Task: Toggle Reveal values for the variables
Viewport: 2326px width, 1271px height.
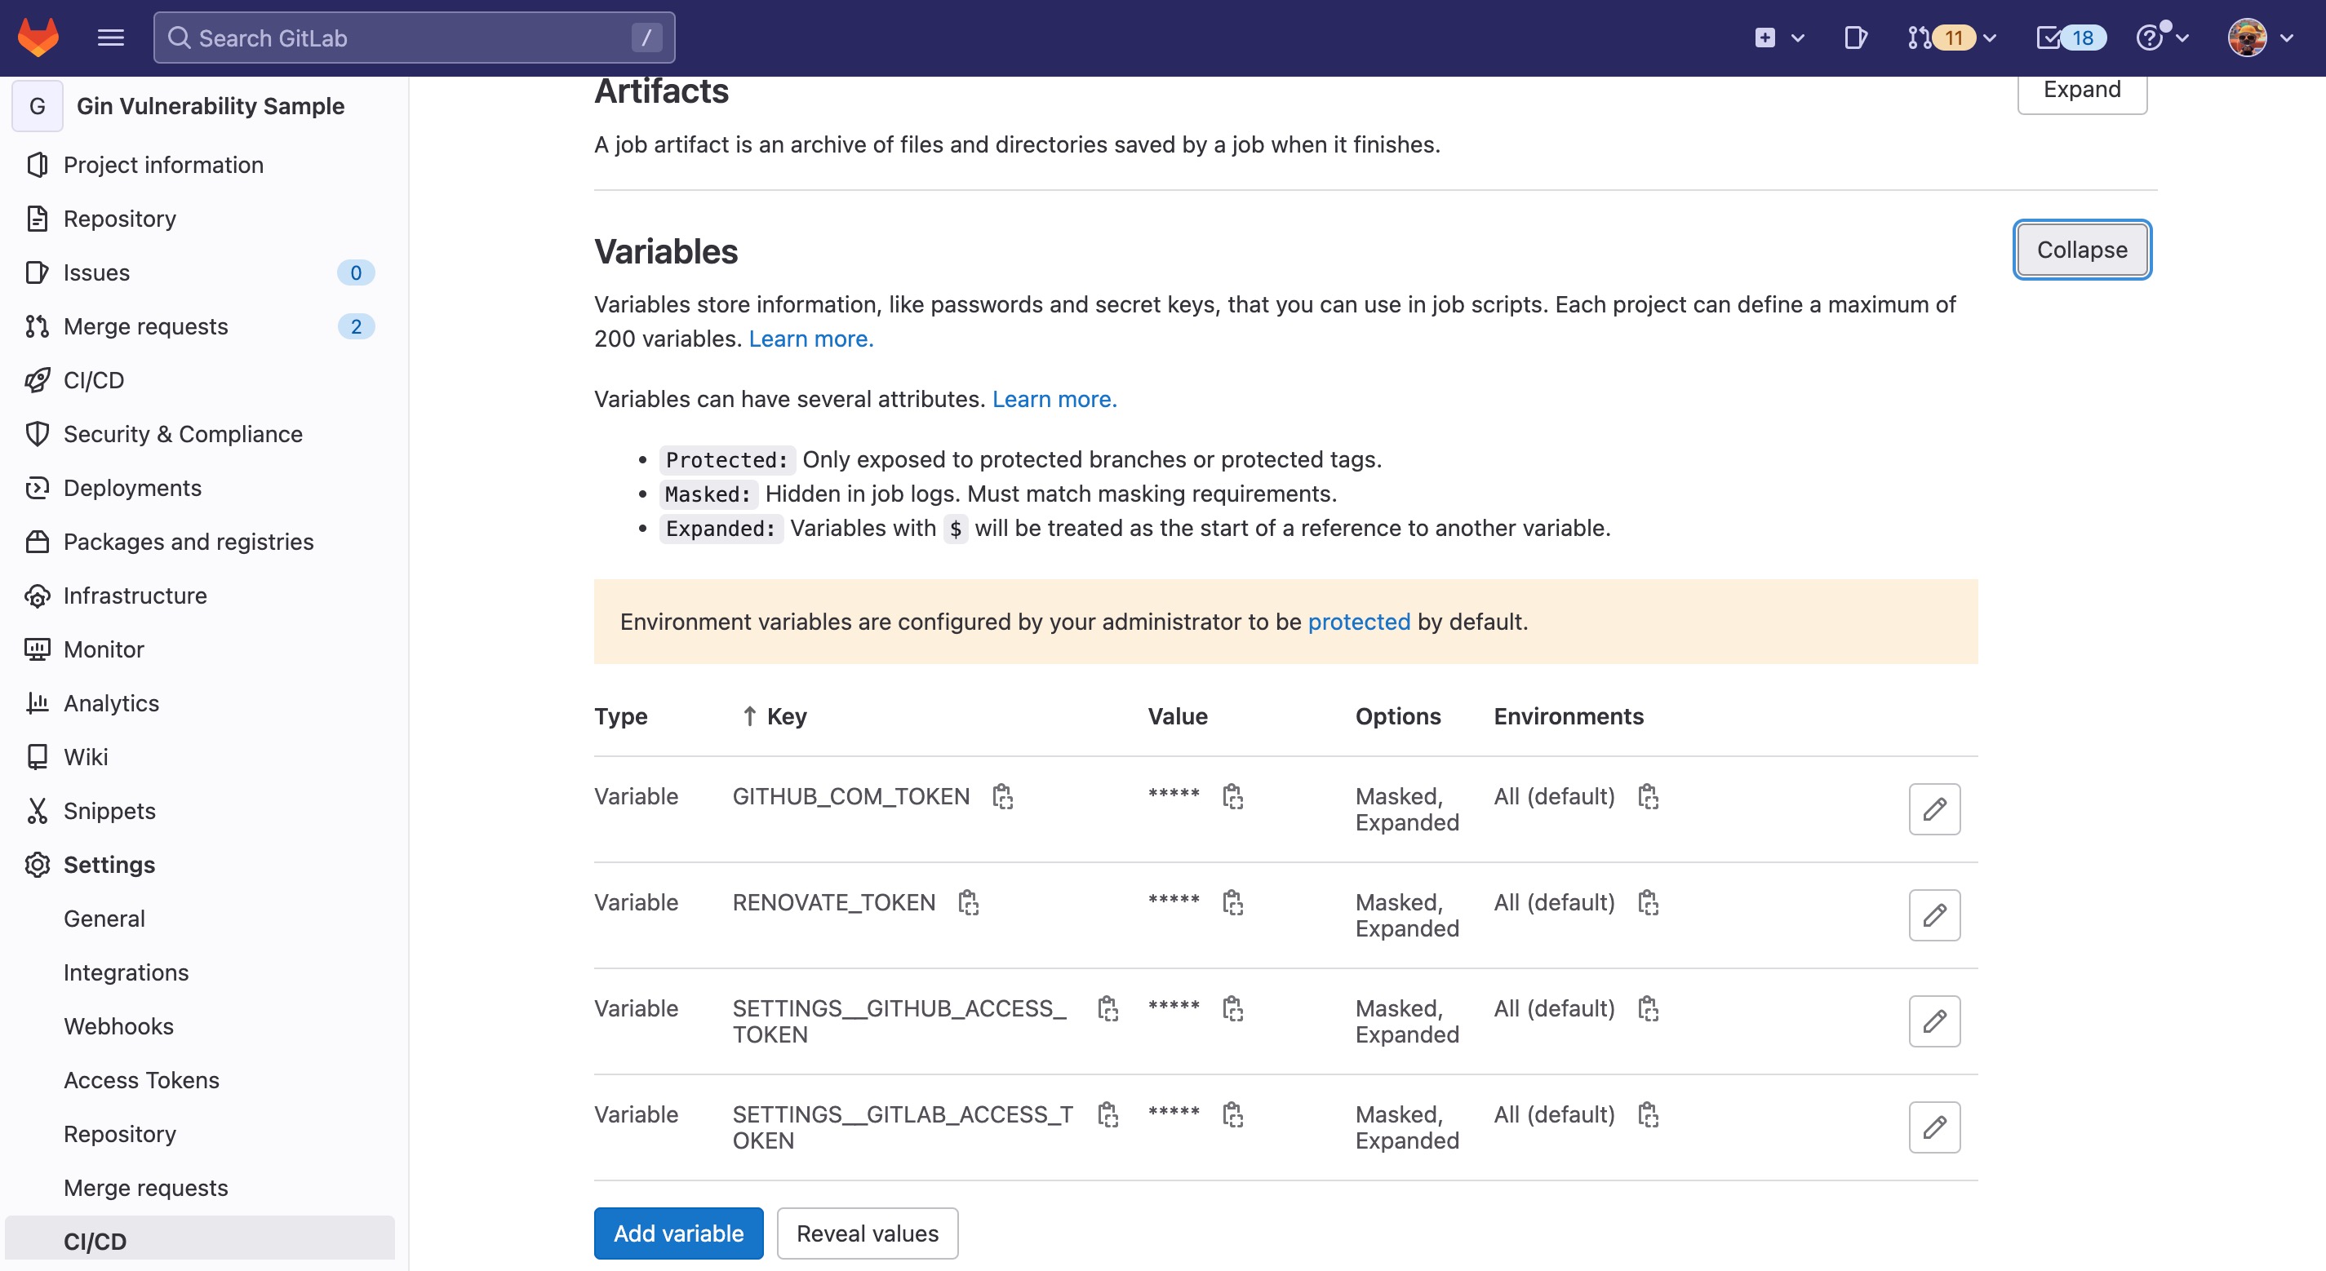Action: point(867,1233)
